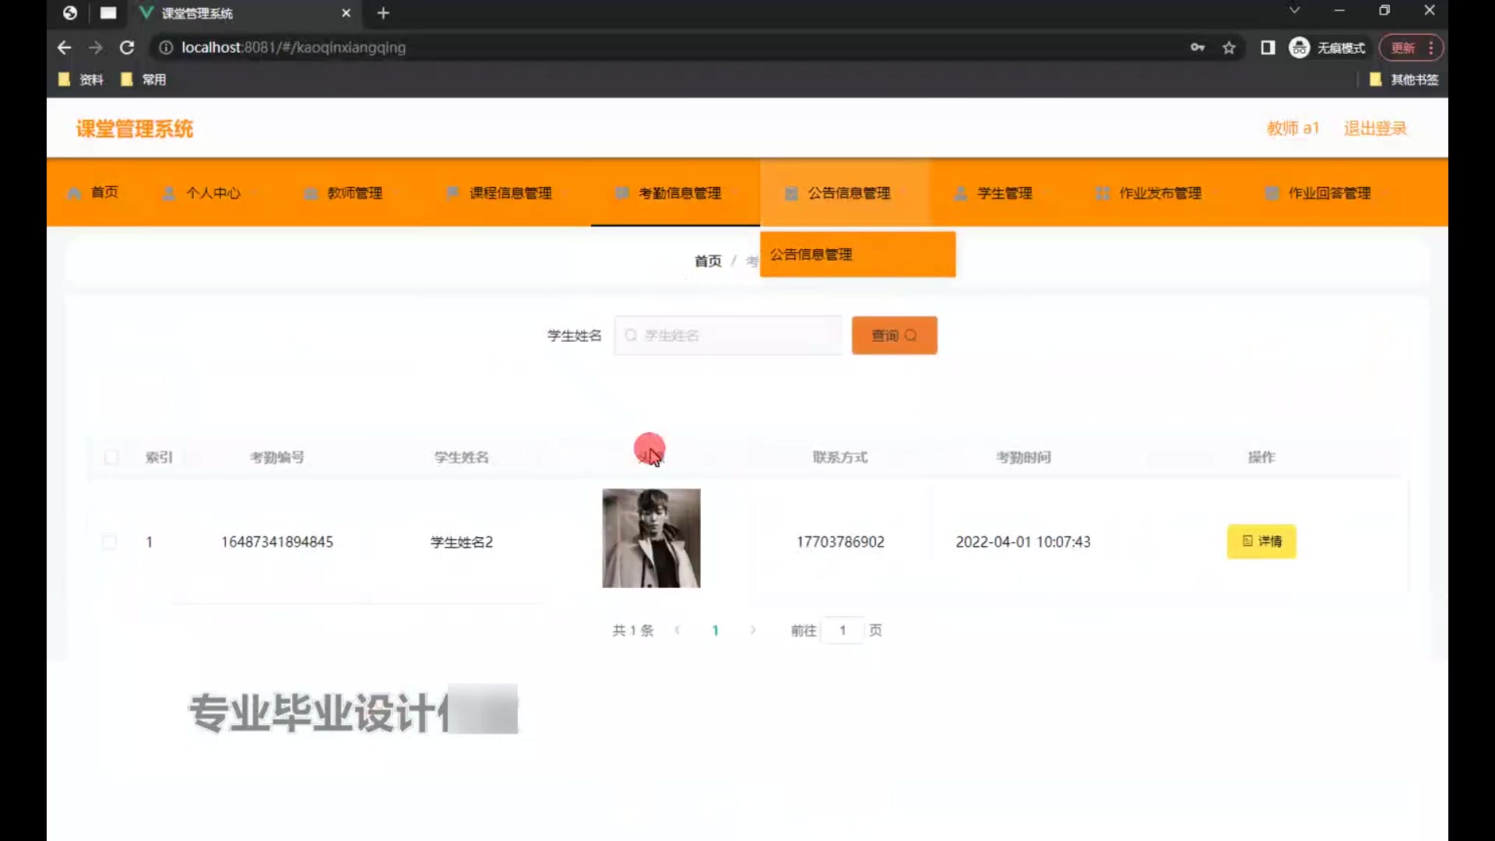Viewport: 1495px width, 841px height.
Task: Click the 教师 a1 user label
Action: 1293,128
